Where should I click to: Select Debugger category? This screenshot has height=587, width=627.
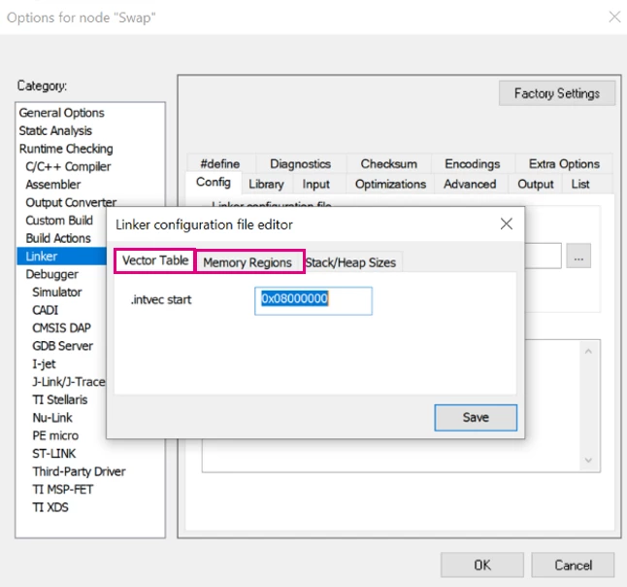[x=52, y=274]
